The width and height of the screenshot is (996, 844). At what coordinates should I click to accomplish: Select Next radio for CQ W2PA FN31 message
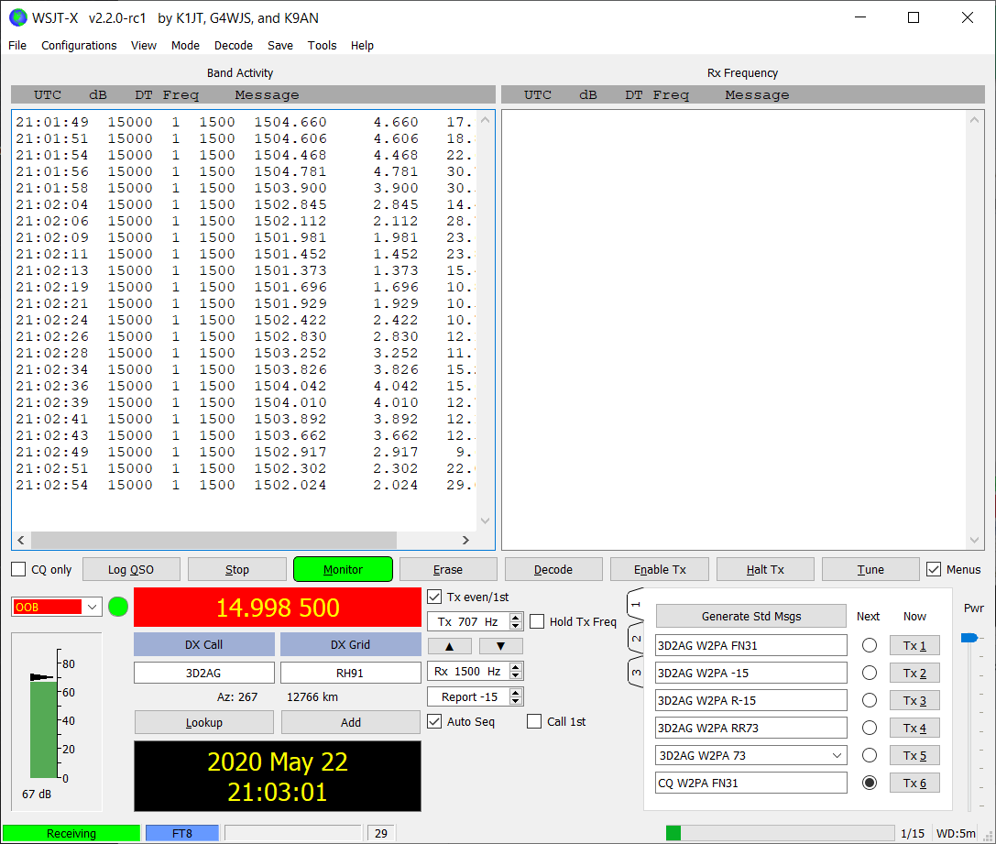pos(870,783)
